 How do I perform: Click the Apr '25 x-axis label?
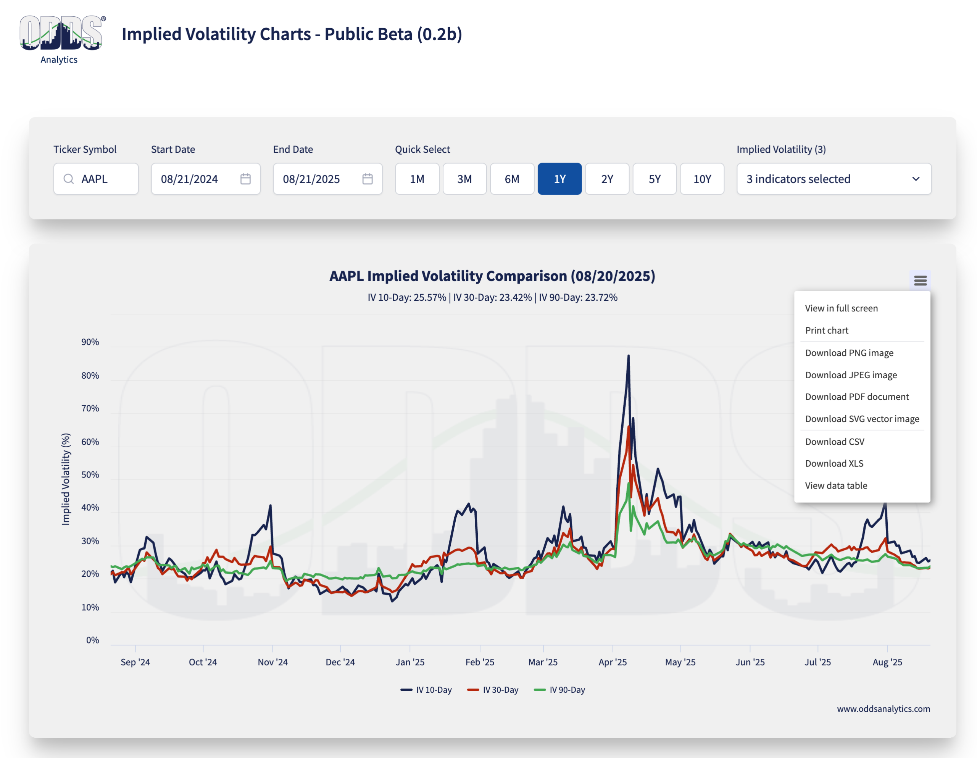click(613, 662)
